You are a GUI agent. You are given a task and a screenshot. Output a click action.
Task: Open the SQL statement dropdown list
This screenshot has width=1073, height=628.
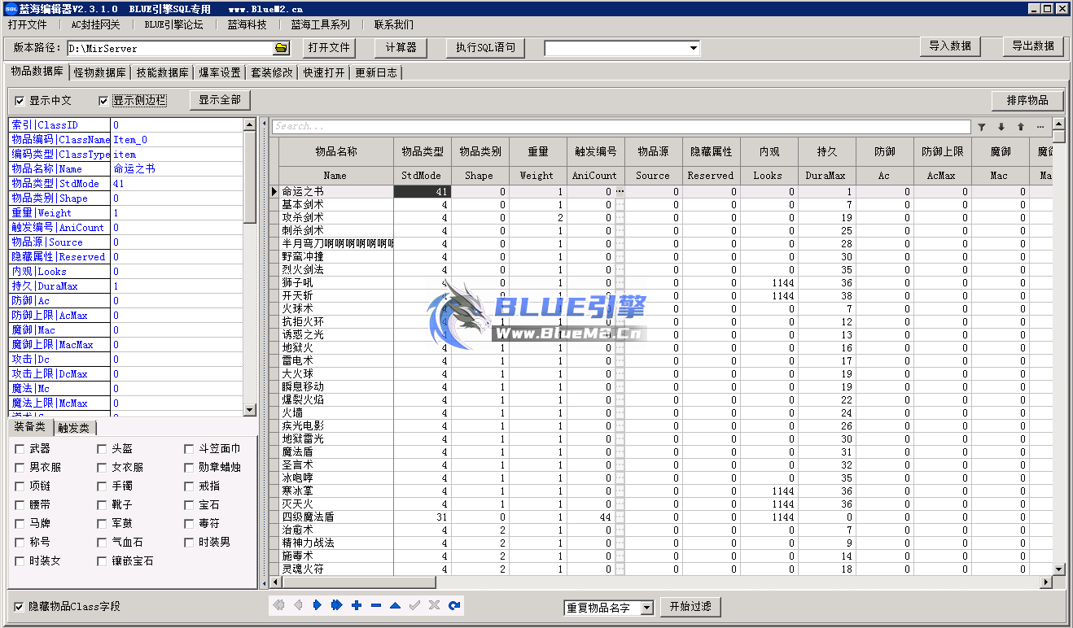[x=694, y=49]
